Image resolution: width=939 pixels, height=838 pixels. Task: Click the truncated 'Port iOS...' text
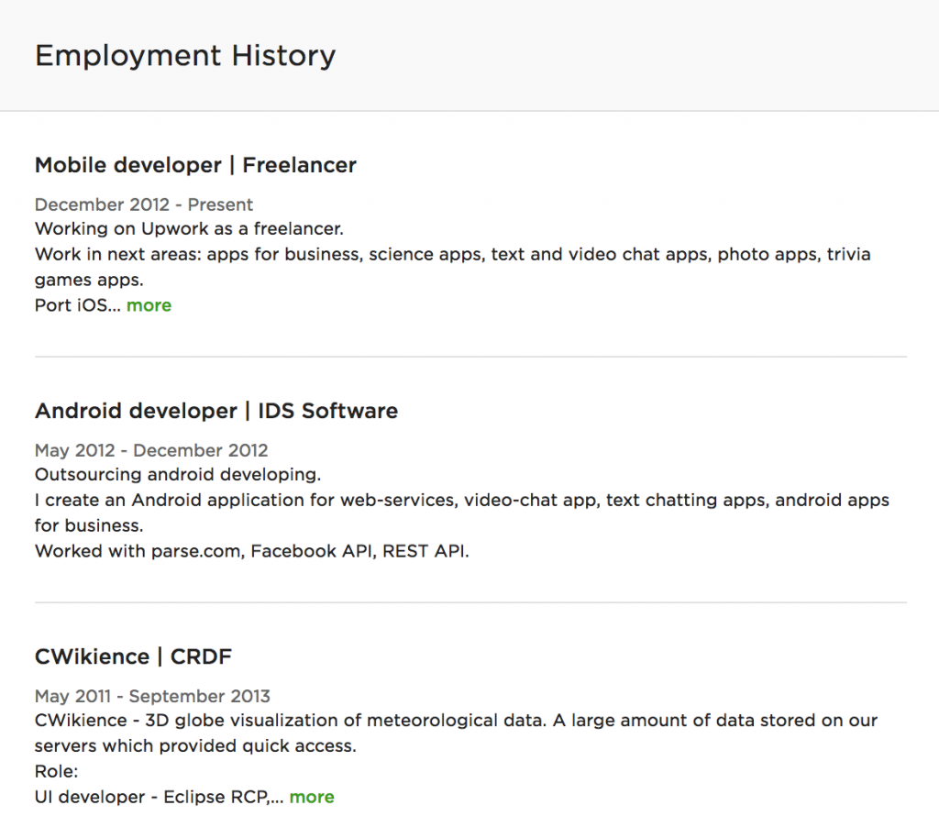tap(78, 305)
